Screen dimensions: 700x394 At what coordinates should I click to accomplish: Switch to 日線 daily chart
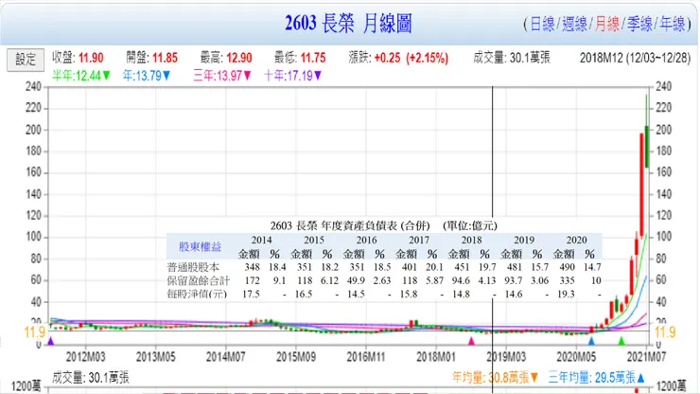click(542, 24)
